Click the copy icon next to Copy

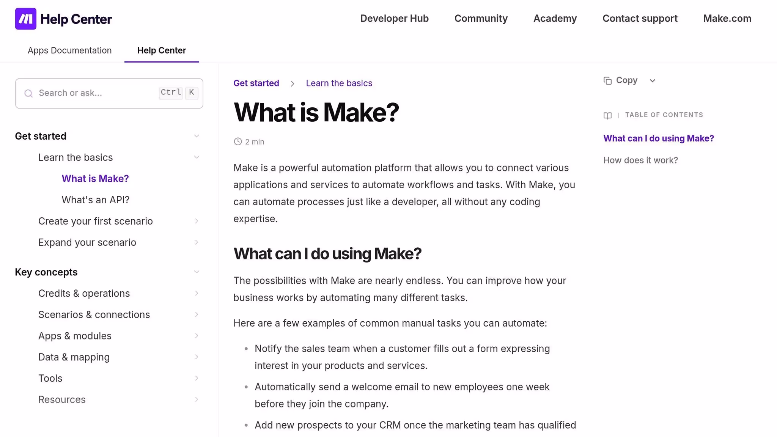tap(607, 80)
